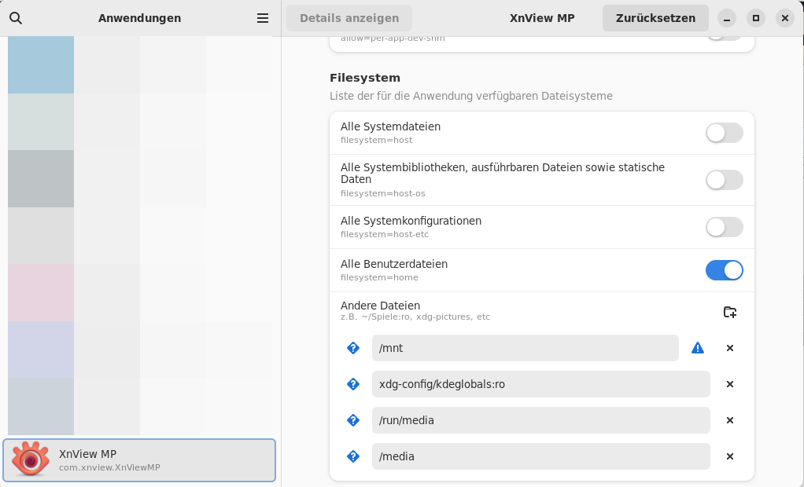Remove the /mnt path entry
Viewport: 804px width, 487px height.
729,348
